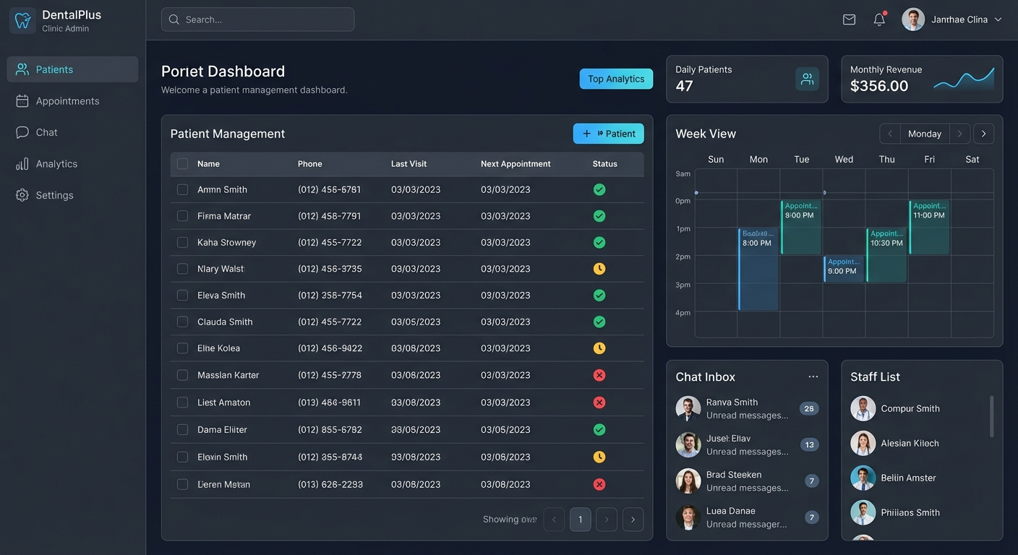This screenshot has width=1018, height=555.
Task: Click the Top Analytics button
Action: (x=616, y=79)
